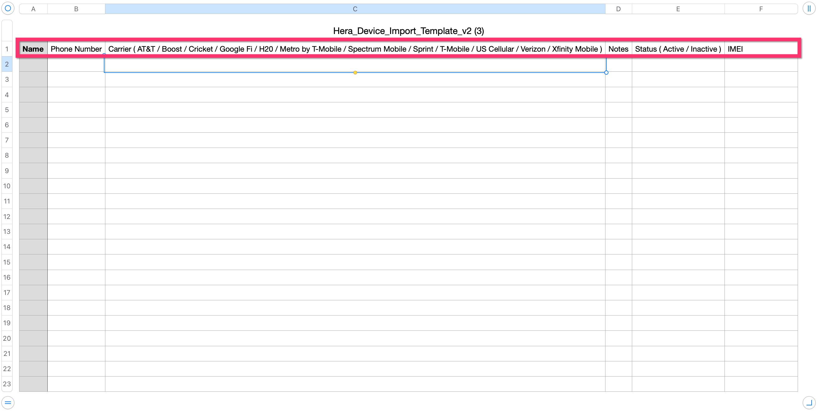Select column E header

pos(678,9)
